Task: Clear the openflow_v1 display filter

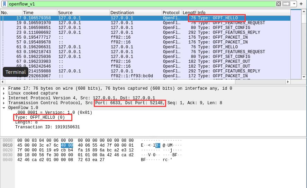Action: tap(278, 4)
